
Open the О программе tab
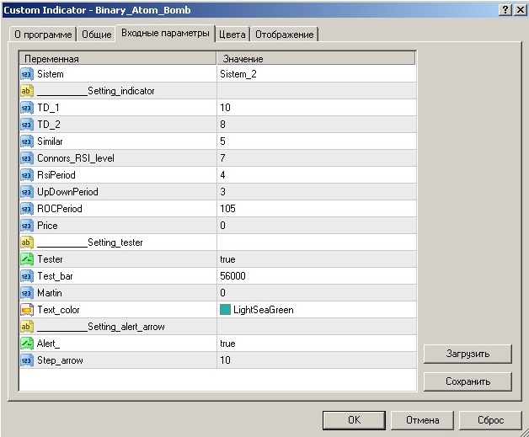pos(43,35)
